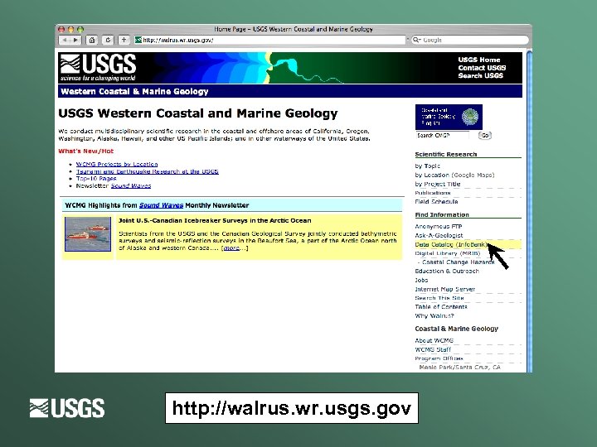
Task: Focus the Google search field
Action: (470, 40)
